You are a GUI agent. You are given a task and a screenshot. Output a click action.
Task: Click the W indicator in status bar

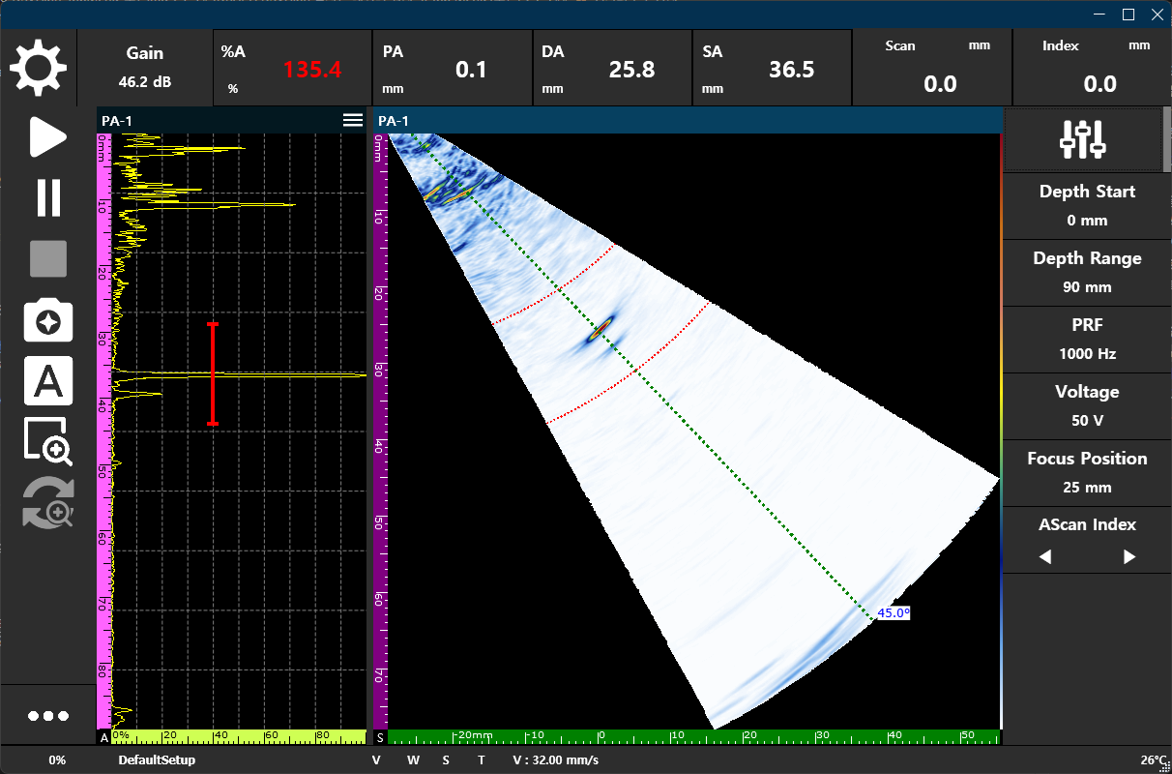point(413,760)
